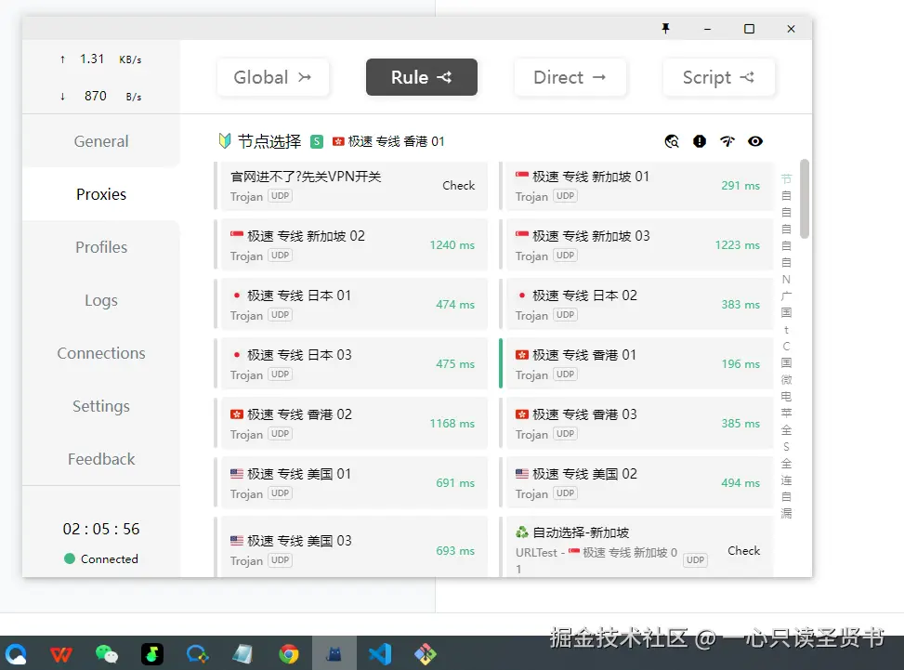
Task: Open Visual Studio Code from the taskbar
Action: click(x=380, y=654)
